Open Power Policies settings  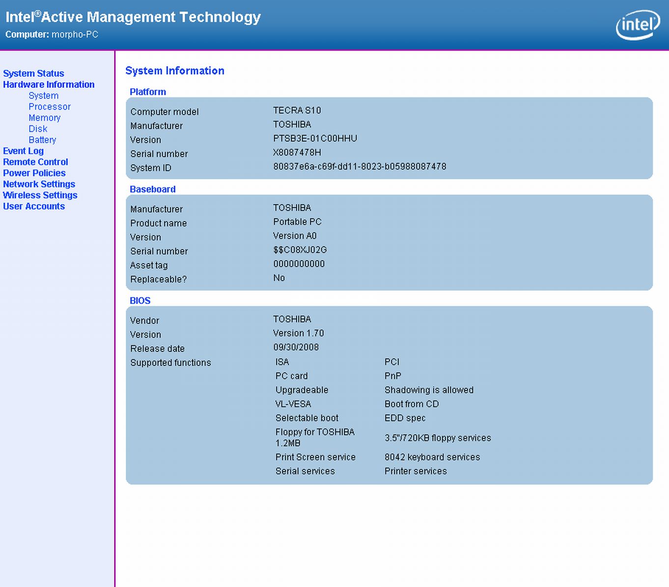[x=34, y=173]
